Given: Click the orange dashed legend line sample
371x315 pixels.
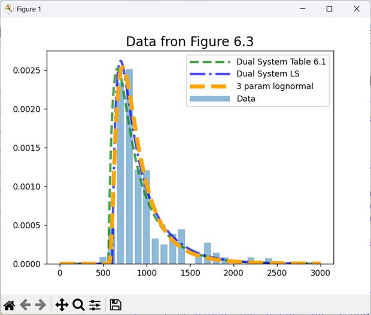Looking at the screenshot, I should pyautogui.click(x=209, y=86).
